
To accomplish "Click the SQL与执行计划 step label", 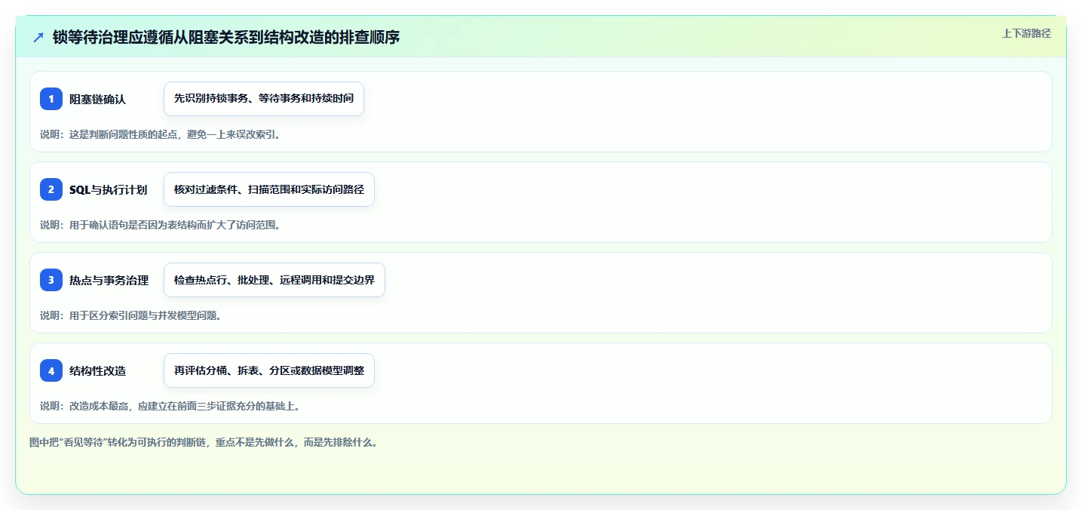I will pyautogui.click(x=108, y=189).
